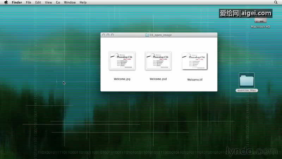Click the Window menu

click(x=70, y=2)
